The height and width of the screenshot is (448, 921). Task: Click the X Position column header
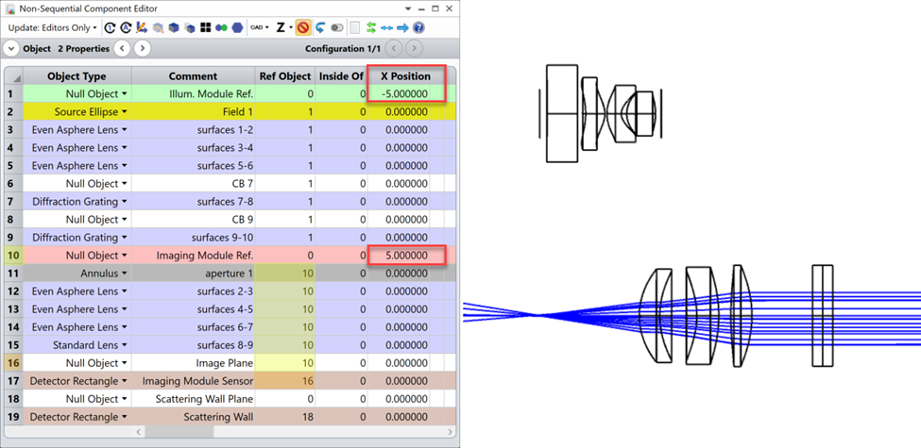pyautogui.click(x=404, y=75)
